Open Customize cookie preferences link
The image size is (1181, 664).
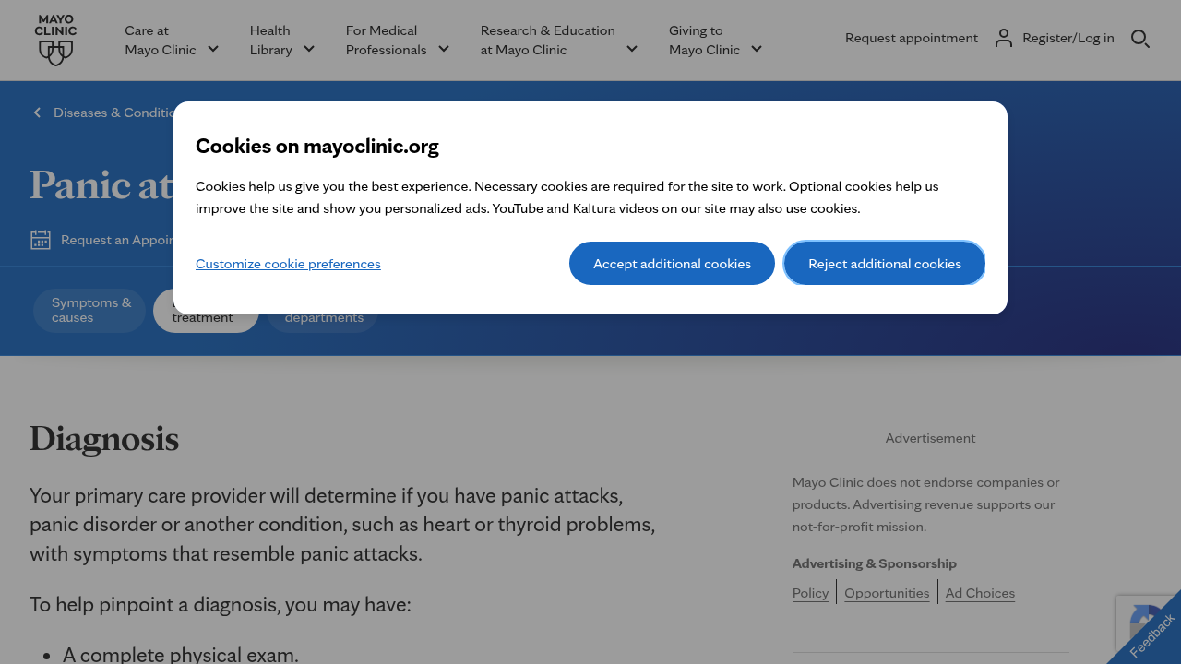click(288, 264)
